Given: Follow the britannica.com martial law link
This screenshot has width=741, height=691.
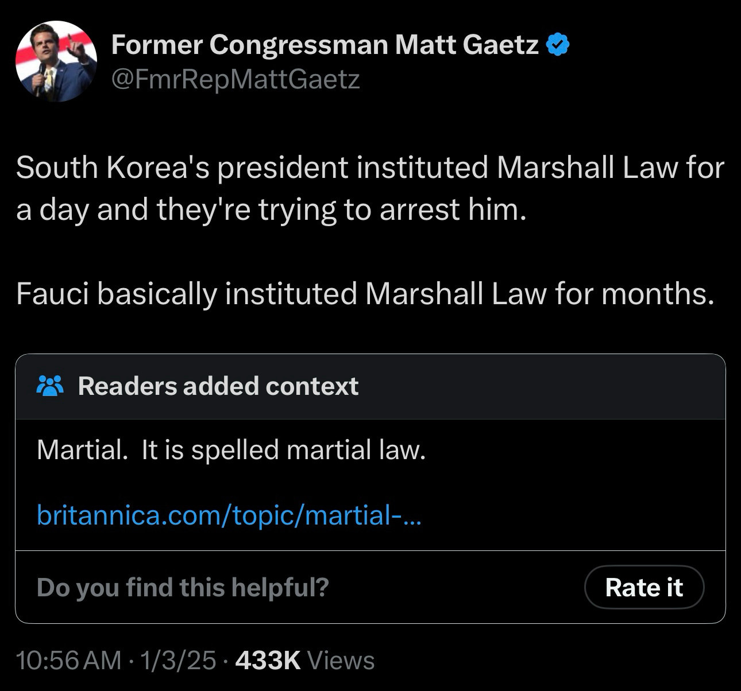Looking at the screenshot, I should 229,515.
